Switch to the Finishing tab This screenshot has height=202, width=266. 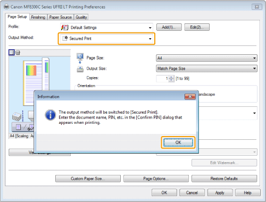[38, 17]
